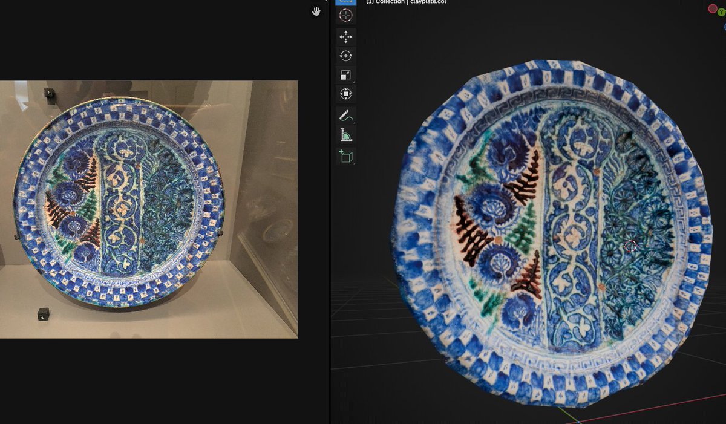
Task: Click the 'Collection | clayplate.col' viewport text
Action: (x=411, y=2)
